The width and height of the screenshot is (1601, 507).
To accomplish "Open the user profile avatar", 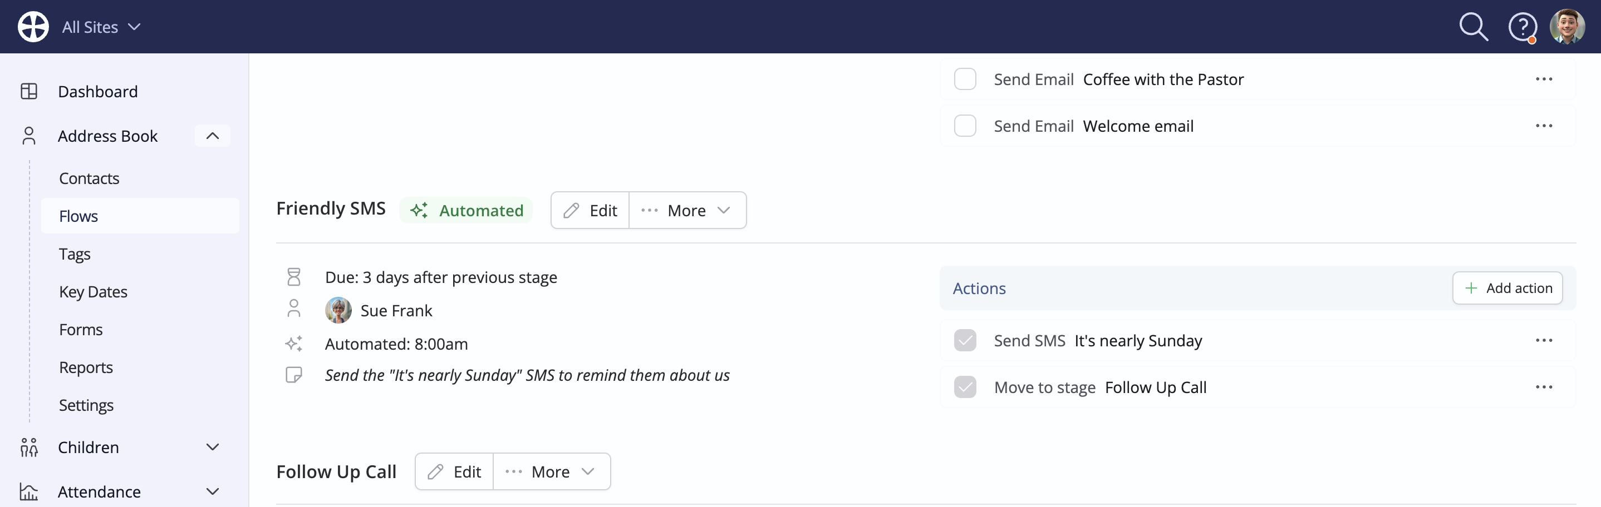I will tap(1567, 27).
